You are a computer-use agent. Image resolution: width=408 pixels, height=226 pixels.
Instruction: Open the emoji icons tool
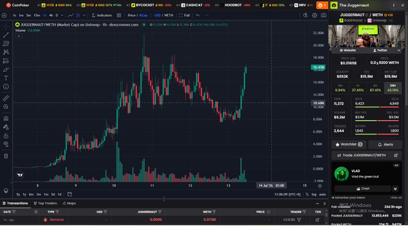click(x=6, y=86)
